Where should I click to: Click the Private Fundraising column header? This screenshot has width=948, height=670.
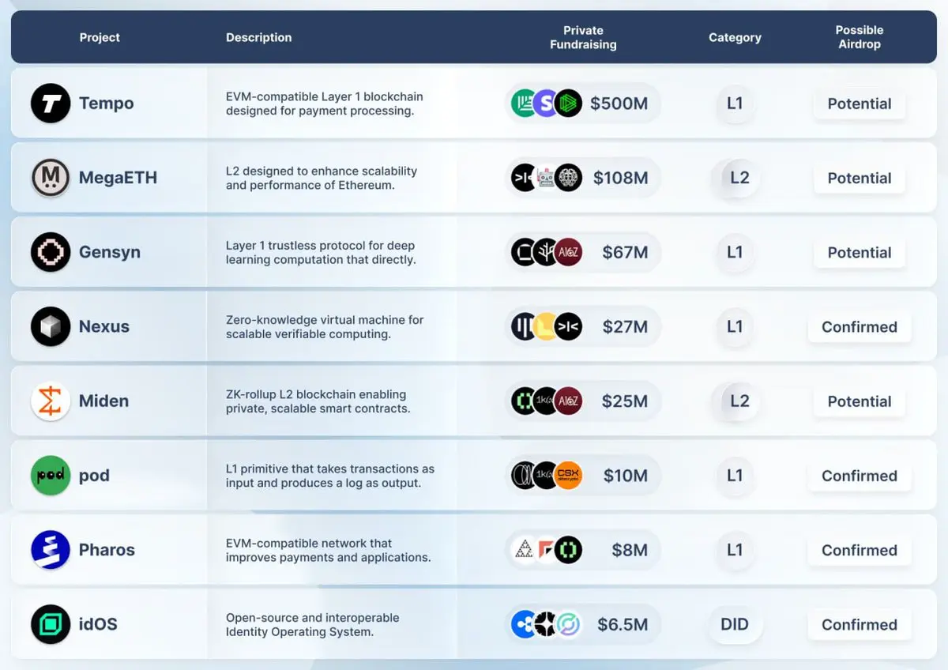583,37
